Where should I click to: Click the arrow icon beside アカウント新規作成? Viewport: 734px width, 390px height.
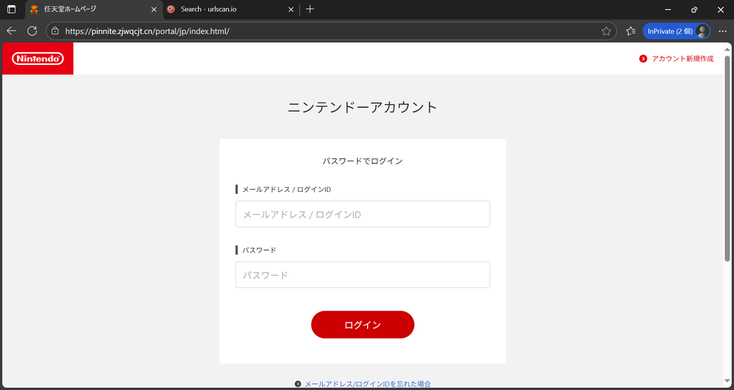[x=643, y=59]
